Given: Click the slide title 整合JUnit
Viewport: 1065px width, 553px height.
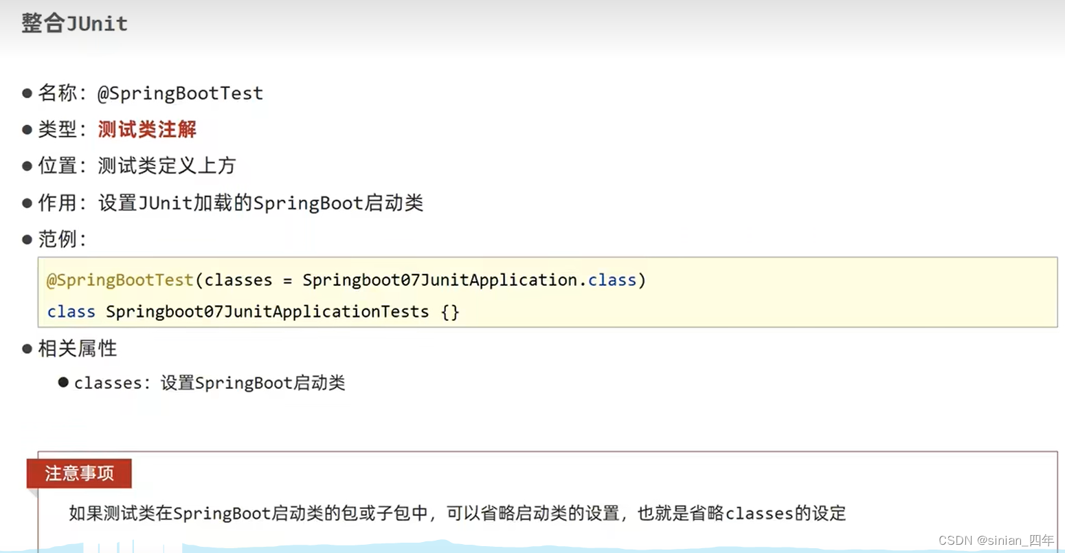Looking at the screenshot, I should coord(74,23).
